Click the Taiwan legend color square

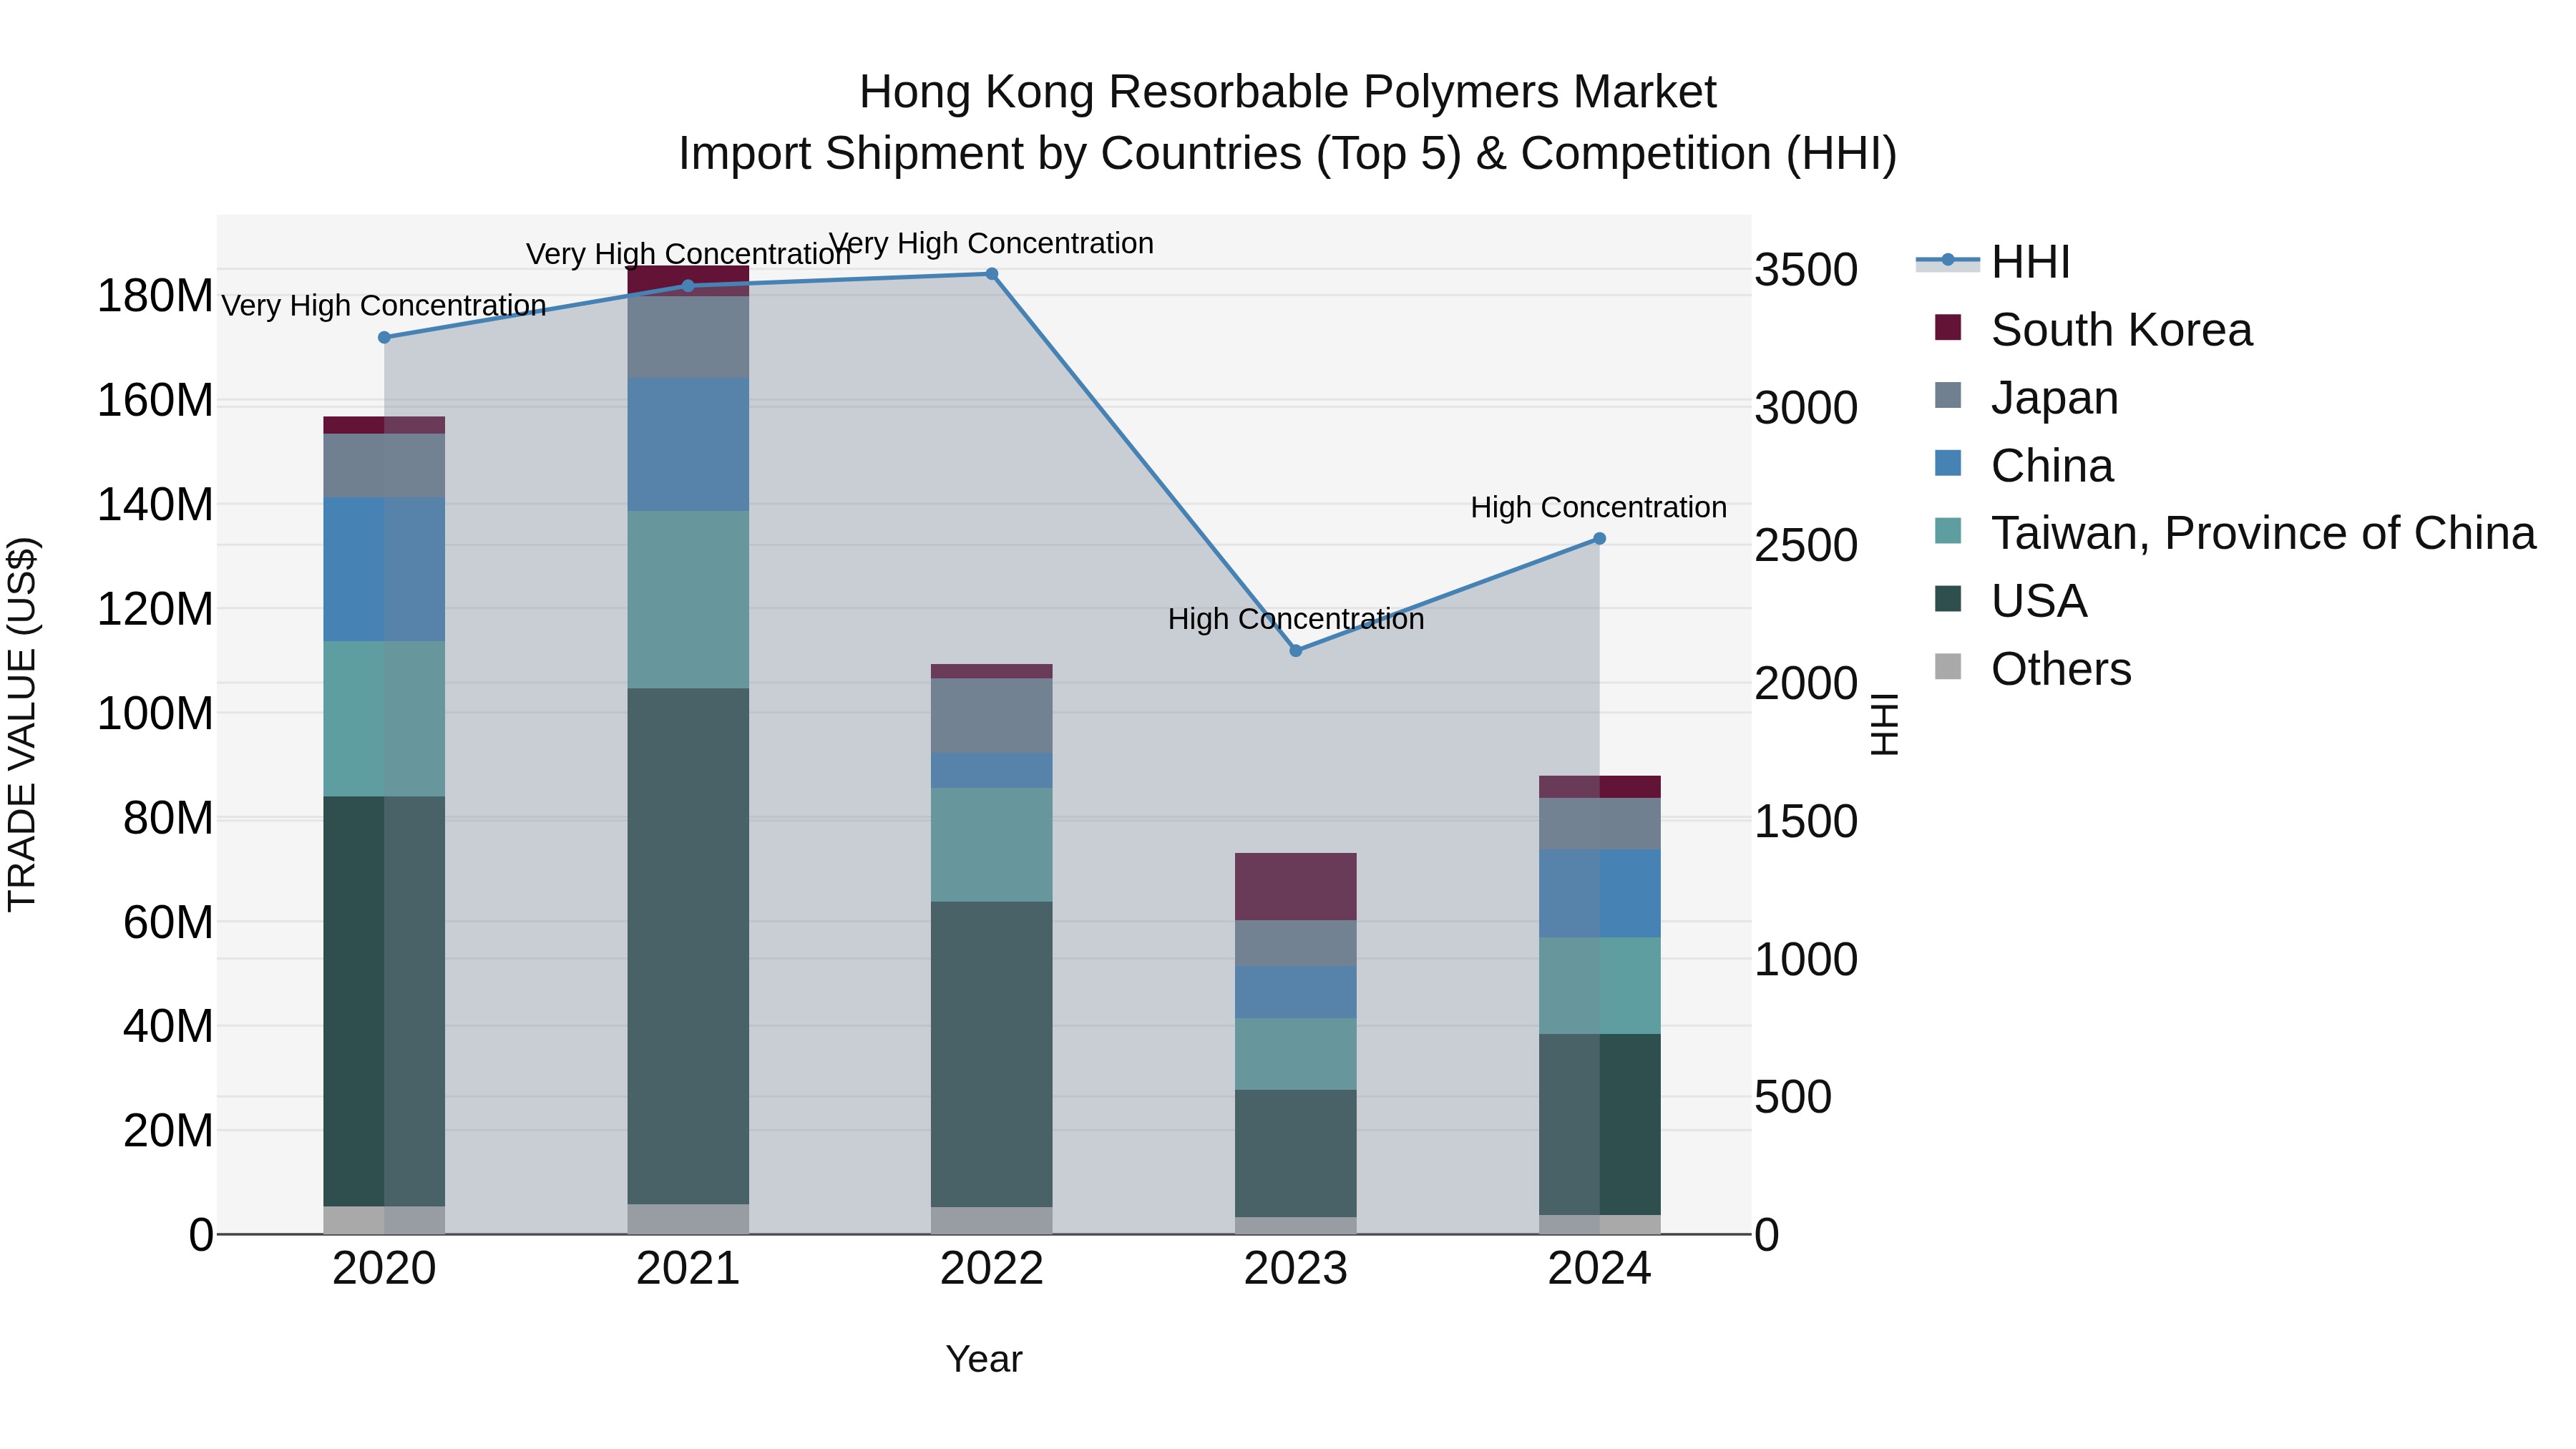point(1948,531)
